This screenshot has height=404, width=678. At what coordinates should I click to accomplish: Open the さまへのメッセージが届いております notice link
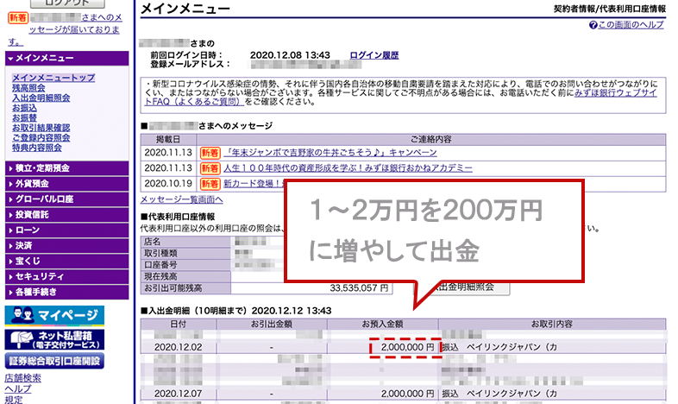click(x=73, y=29)
